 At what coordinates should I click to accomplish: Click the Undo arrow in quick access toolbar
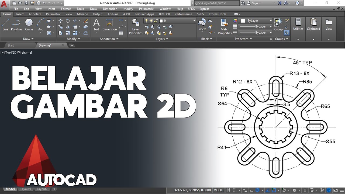(x=44, y=3)
